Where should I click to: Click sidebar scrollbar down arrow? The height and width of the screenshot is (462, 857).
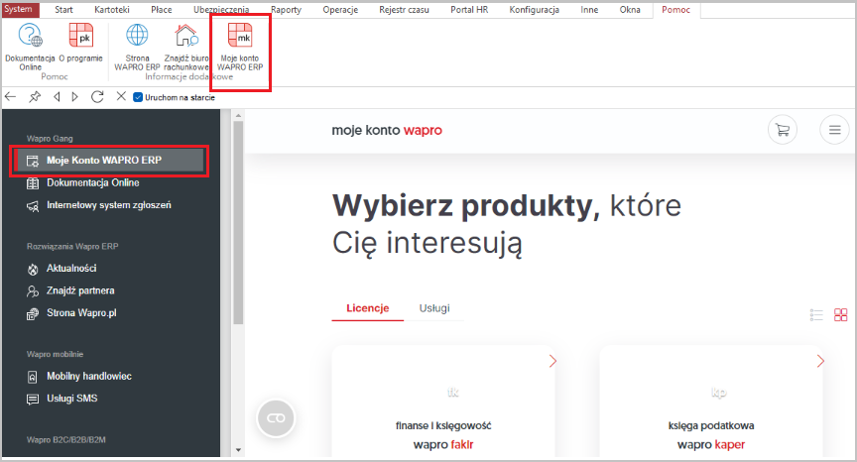(x=238, y=450)
